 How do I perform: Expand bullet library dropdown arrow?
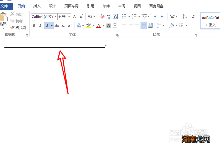pyautogui.click(x=129, y=16)
